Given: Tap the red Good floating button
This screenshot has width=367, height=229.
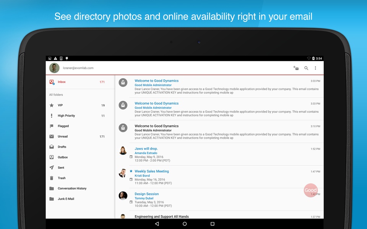Looking at the screenshot, I should pyautogui.click(x=310, y=190).
